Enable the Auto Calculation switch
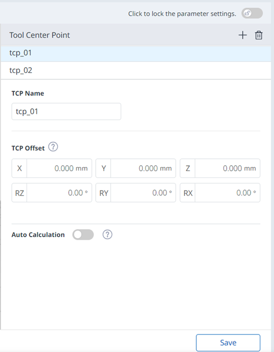 (83, 234)
